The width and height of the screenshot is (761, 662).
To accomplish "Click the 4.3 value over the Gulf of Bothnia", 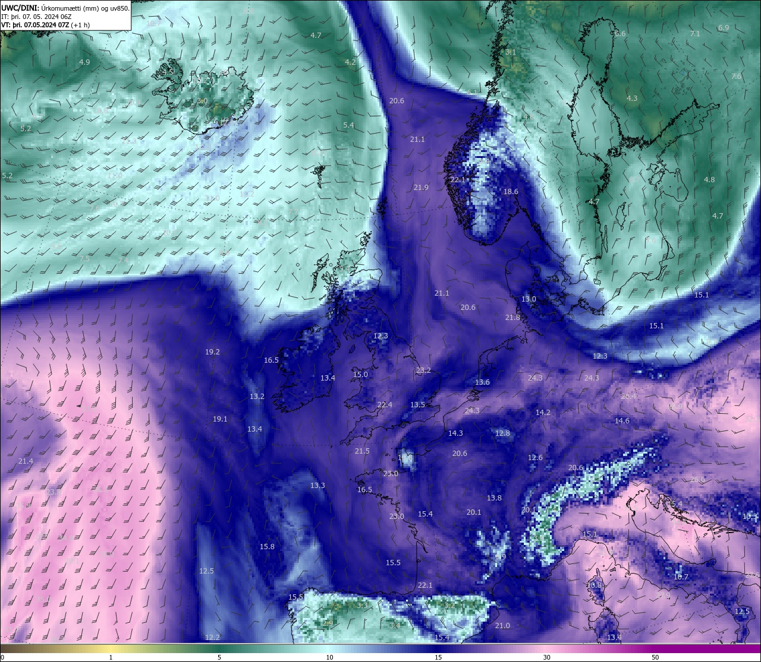I will (x=632, y=98).
